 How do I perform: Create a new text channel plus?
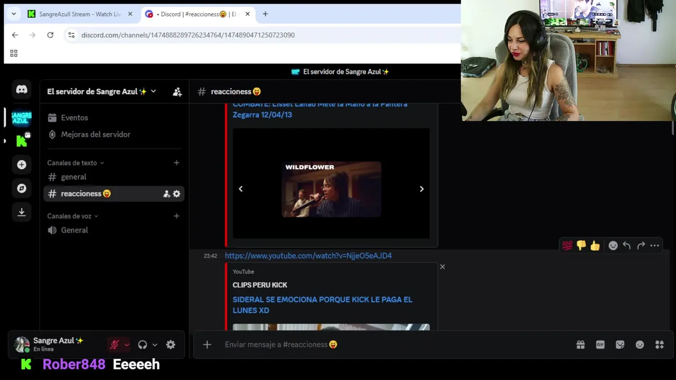tap(176, 163)
